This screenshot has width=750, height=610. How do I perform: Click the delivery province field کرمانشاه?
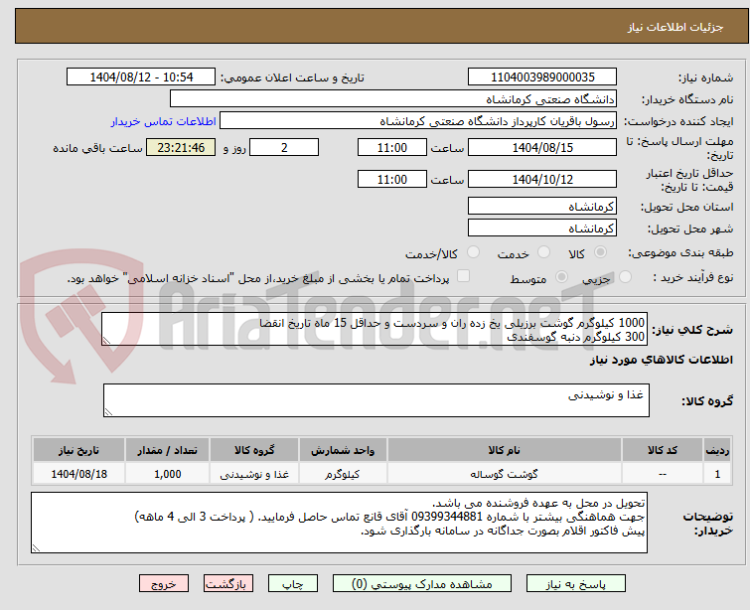[542, 207]
